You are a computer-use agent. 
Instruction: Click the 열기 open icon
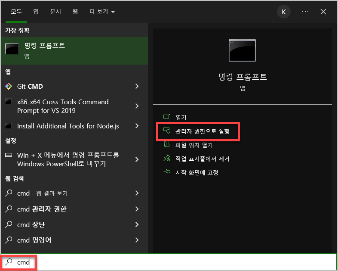click(166, 117)
